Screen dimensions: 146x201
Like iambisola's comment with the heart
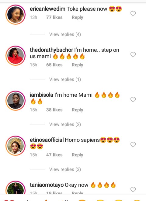(133, 100)
